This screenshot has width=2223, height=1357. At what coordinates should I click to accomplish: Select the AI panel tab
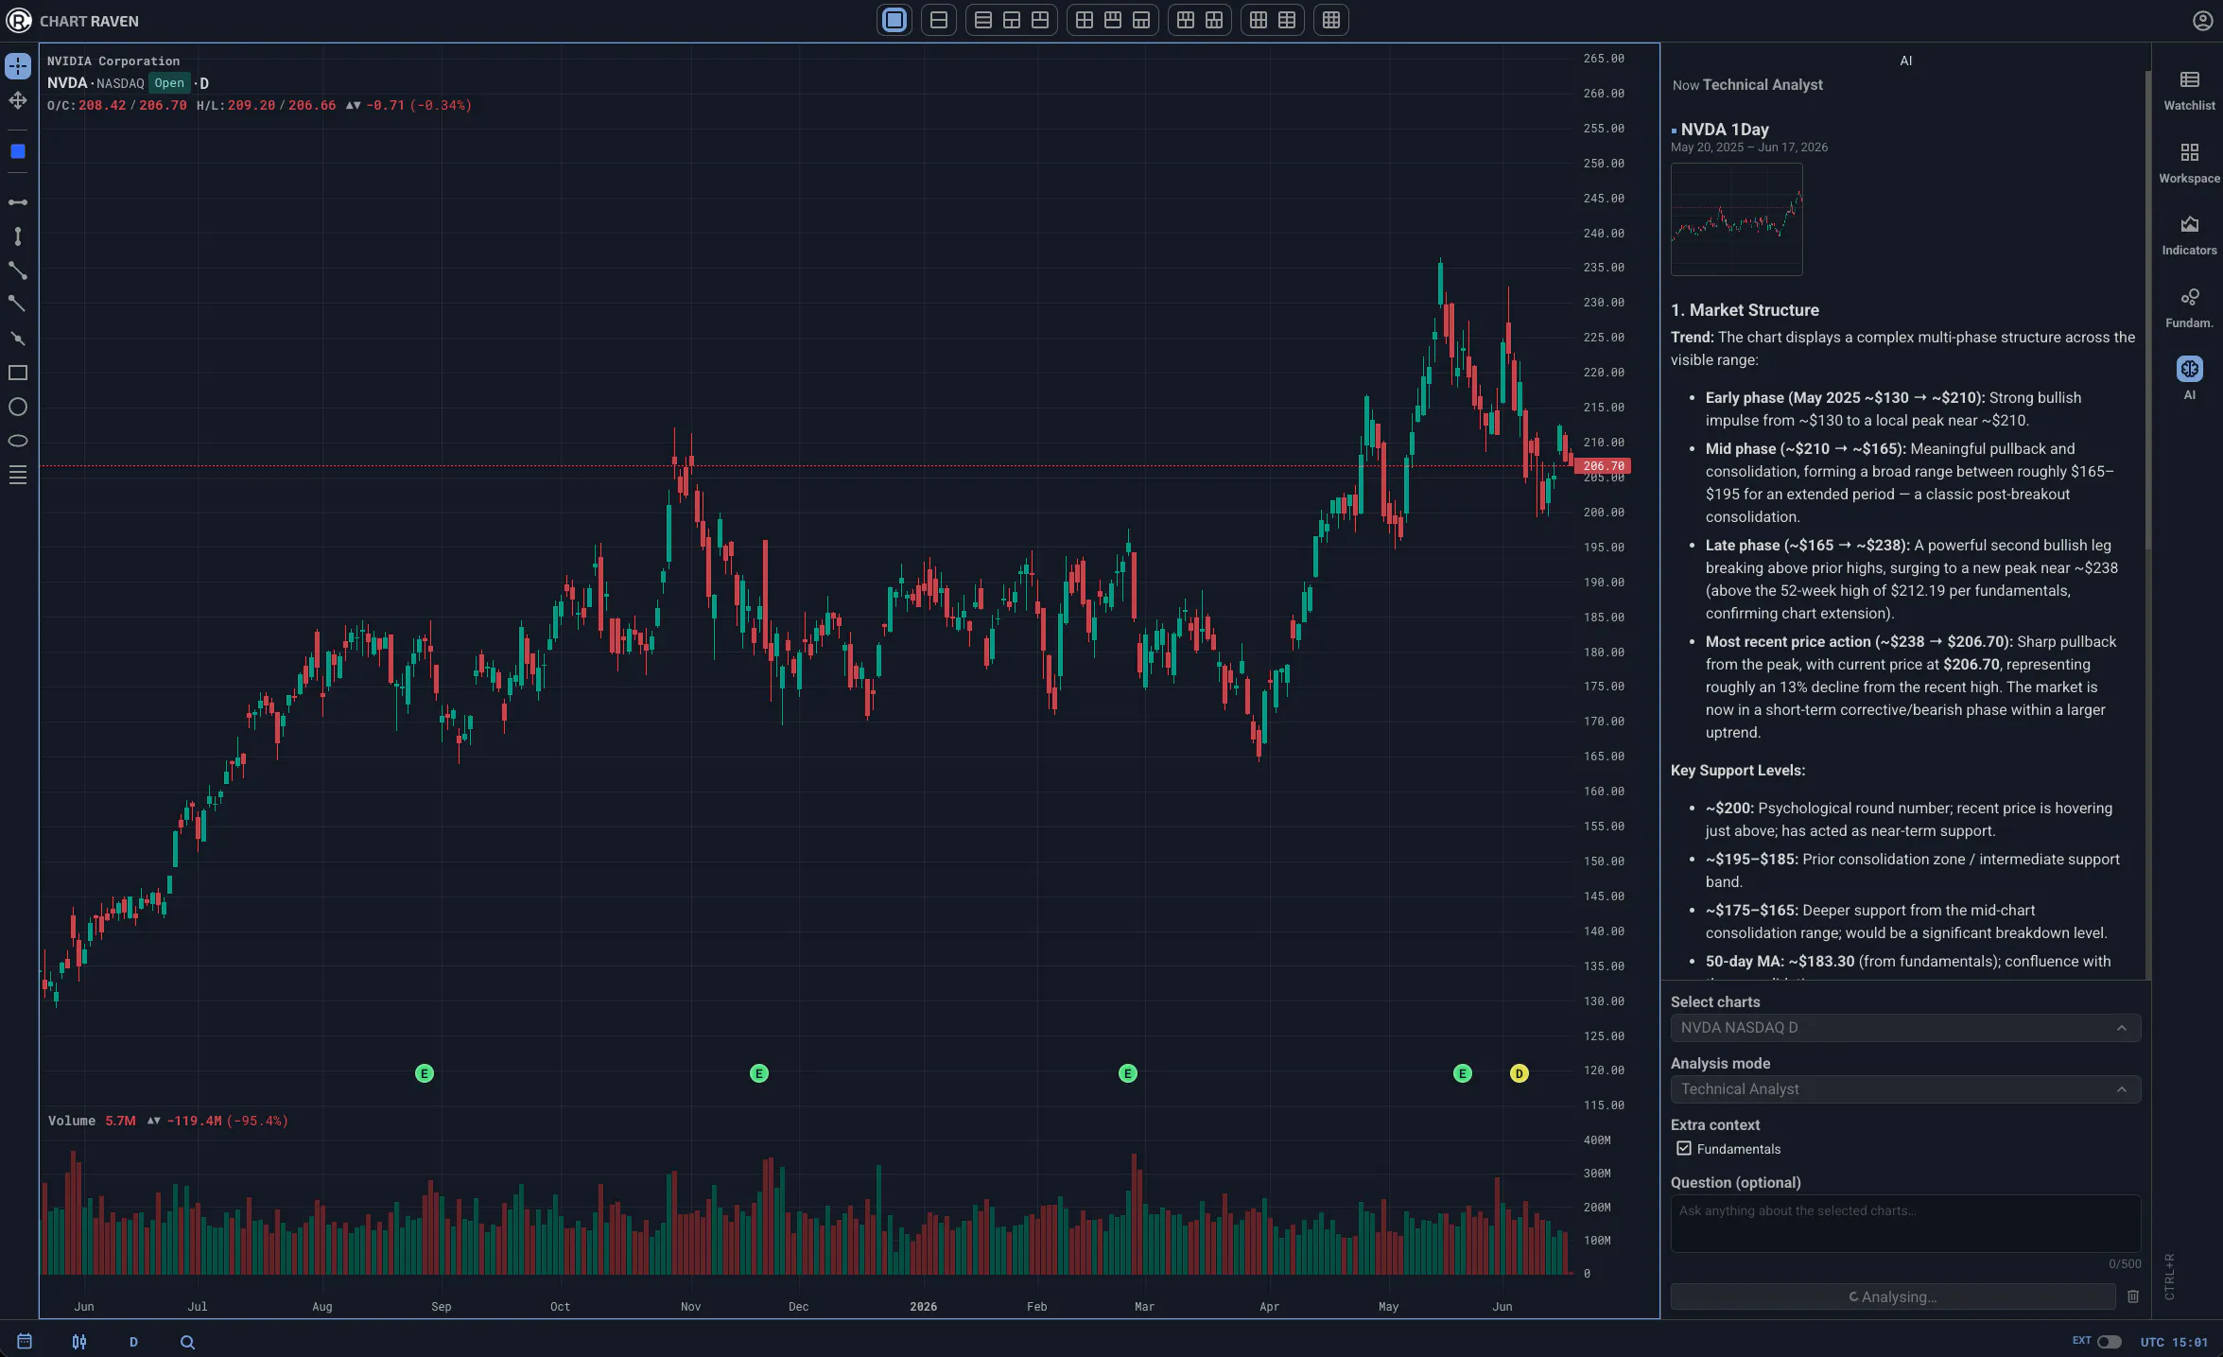point(2189,378)
